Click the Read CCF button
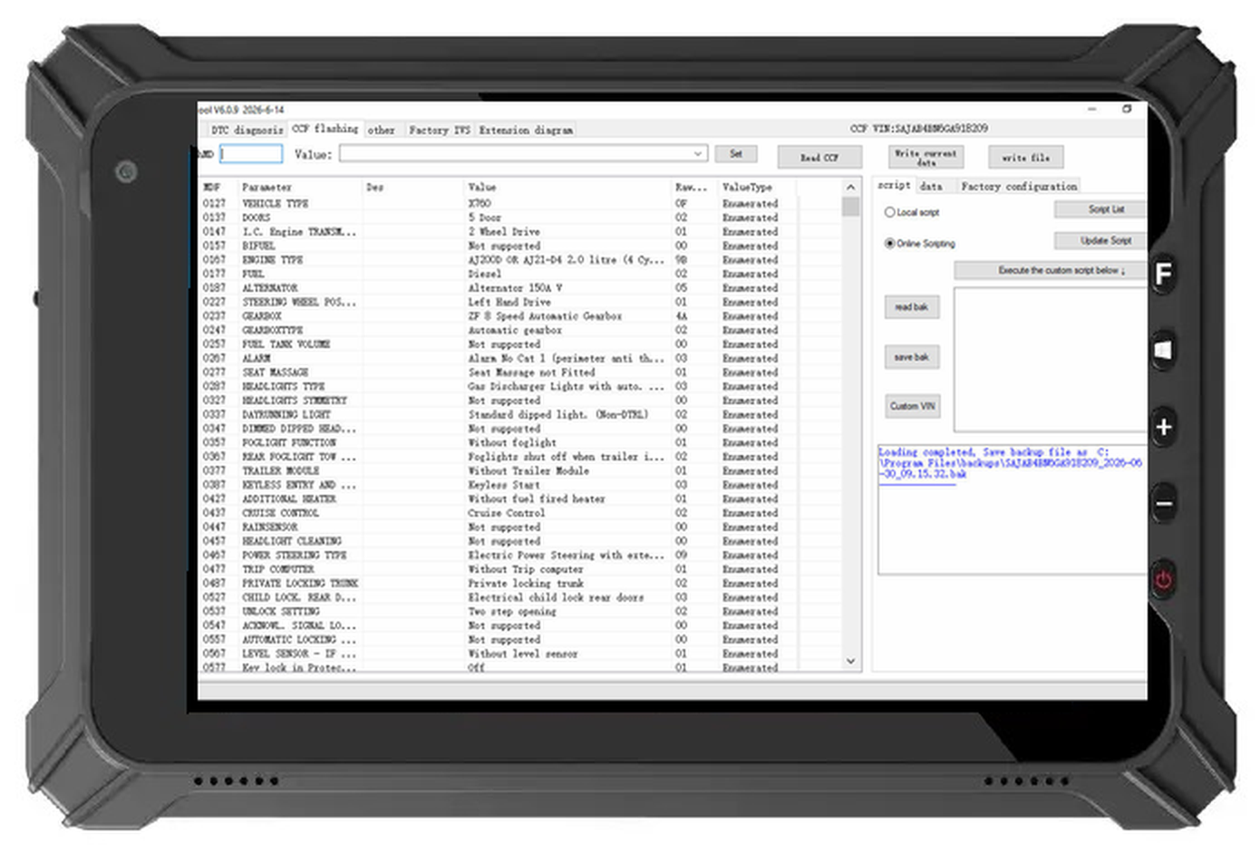Image resolution: width=1260 pixels, height=852 pixels. [819, 157]
